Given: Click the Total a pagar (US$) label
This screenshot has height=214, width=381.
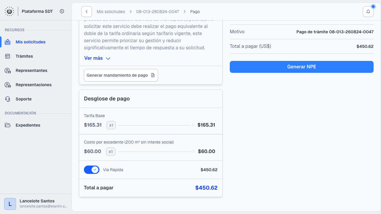Looking at the screenshot, I should [250, 46].
